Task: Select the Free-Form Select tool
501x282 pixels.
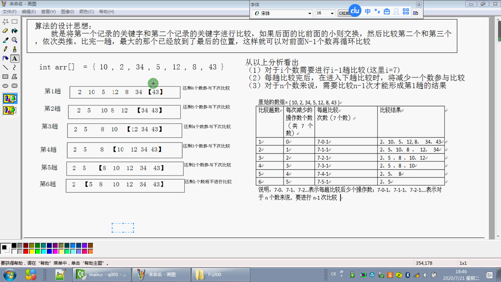Action: 5,22
